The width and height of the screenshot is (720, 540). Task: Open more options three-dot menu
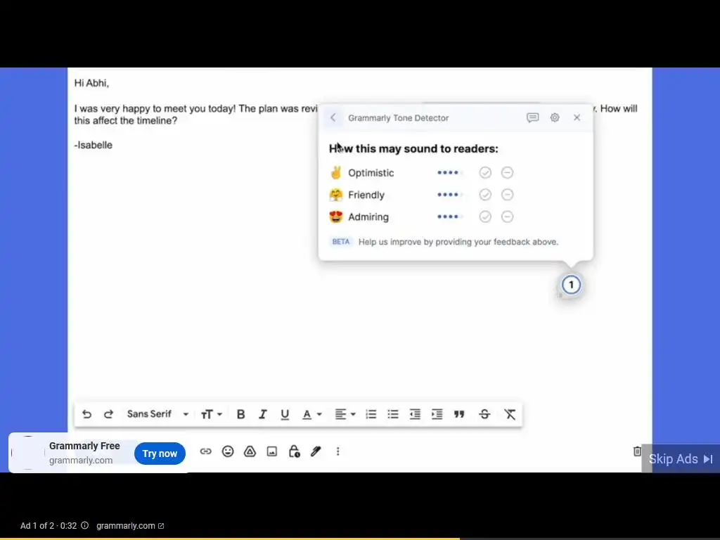coord(338,451)
